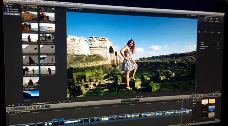Open the Aide menu
The width and height of the screenshot is (228, 126).
[x=81, y=4]
